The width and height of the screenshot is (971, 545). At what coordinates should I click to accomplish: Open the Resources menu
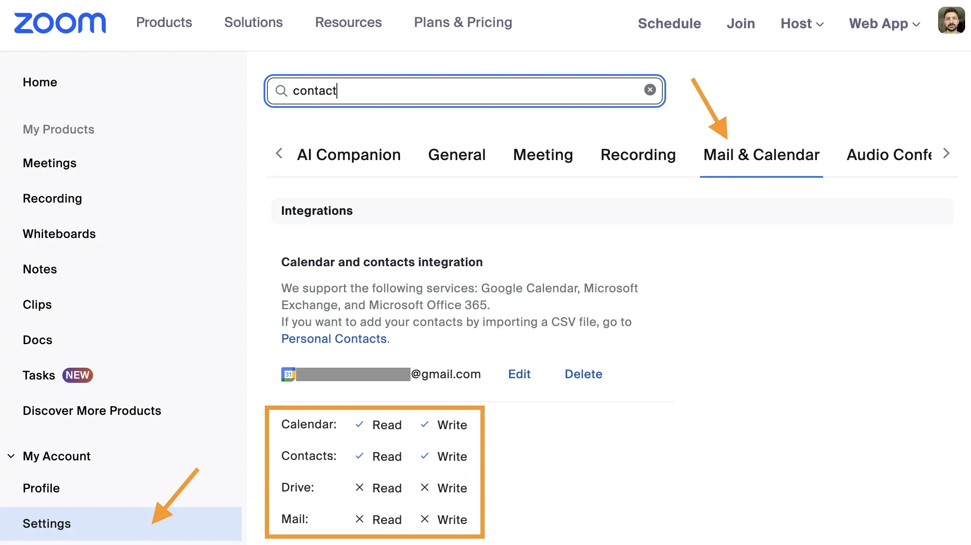348,22
